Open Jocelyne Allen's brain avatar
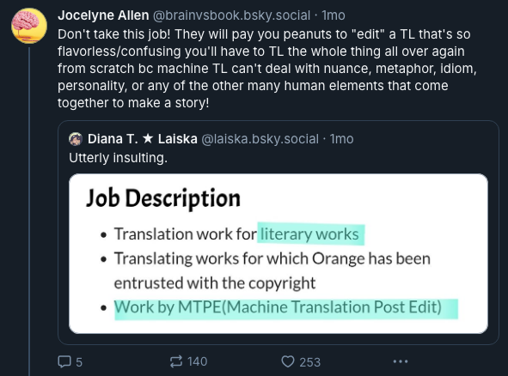The width and height of the screenshot is (508, 376). pos(29,26)
